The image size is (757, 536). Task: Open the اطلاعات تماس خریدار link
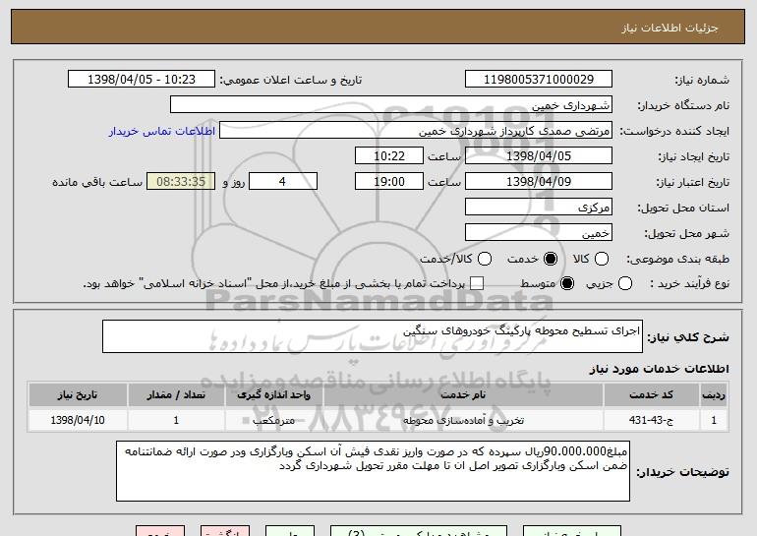[x=162, y=131]
